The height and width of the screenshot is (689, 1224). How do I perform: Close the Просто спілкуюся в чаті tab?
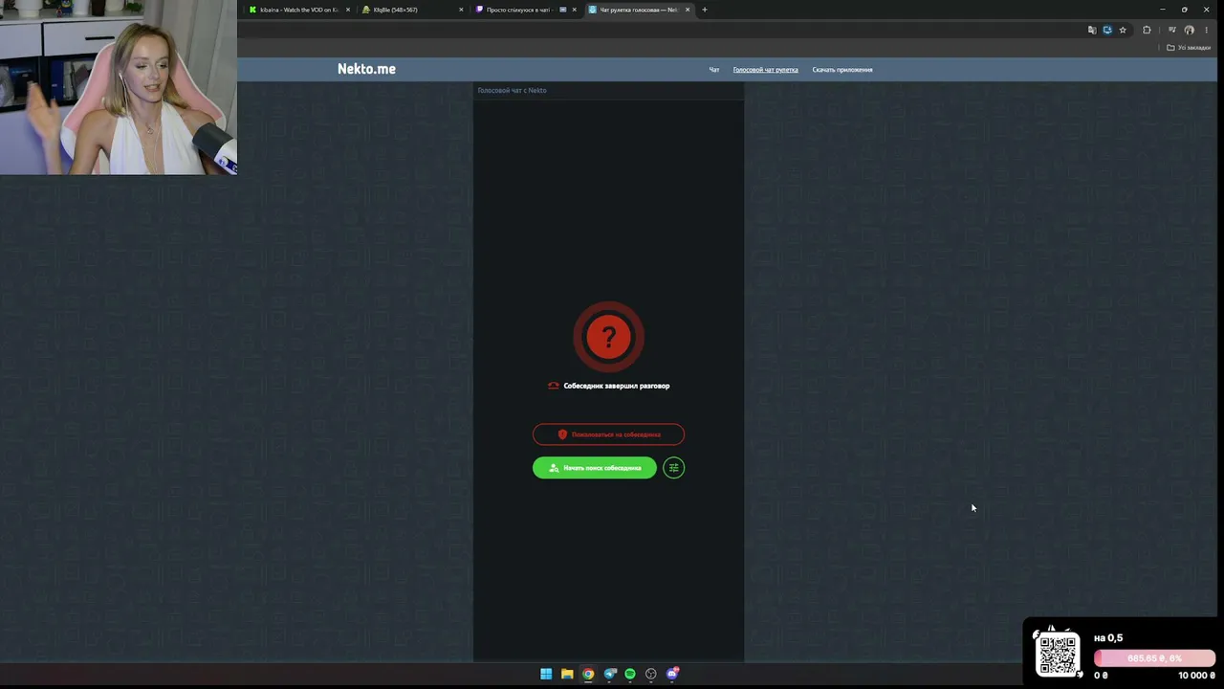pyautogui.click(x=574, y=10)
